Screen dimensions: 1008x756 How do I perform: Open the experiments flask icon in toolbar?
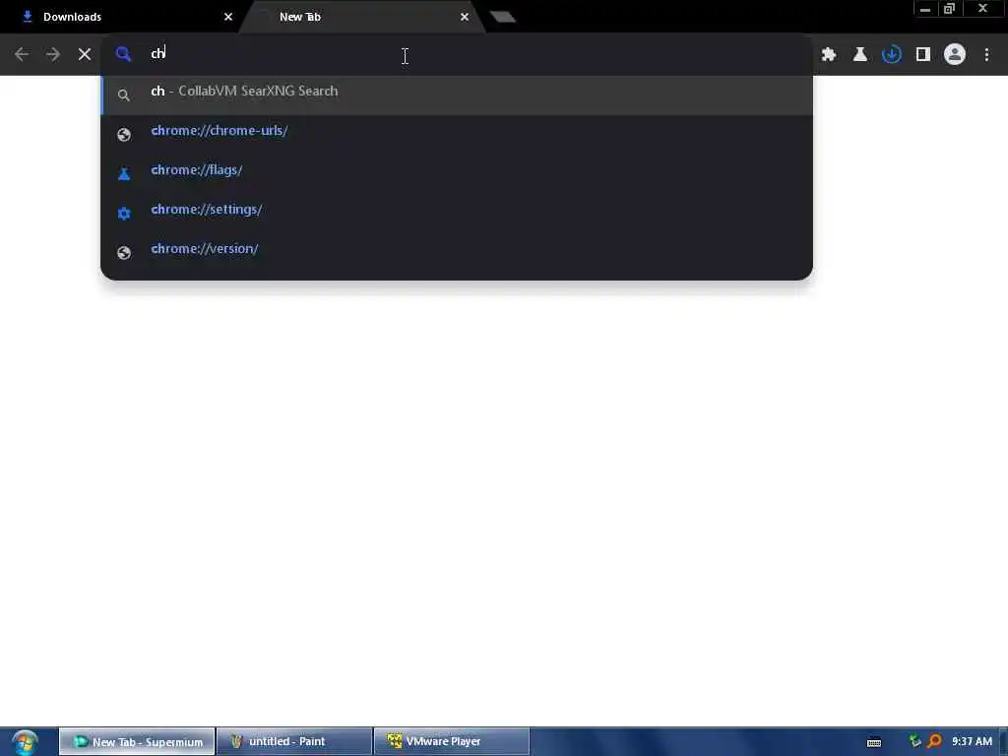[x=860, y=55]
